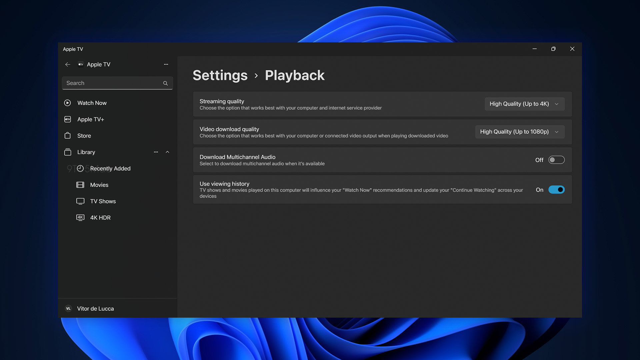
Task: Select the Watch Now play icon
Action: (x=68, y=103)
